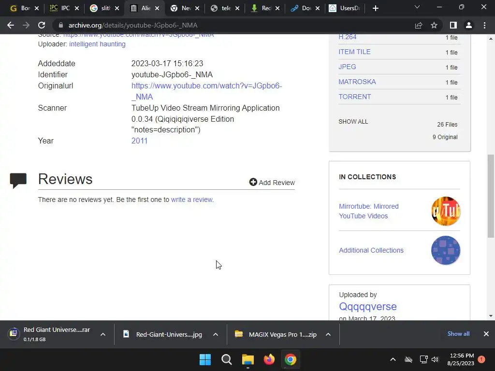Viewport: 495px width, 371px height.
Task: Click the OneDrive cloud tray icon
Action: (x=408, y=359)
